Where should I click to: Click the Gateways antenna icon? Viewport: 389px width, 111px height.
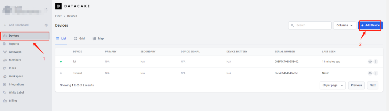pyautogui.click(x=5, y=52)
